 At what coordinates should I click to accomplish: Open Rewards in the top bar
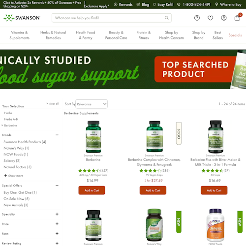point(123,4)
